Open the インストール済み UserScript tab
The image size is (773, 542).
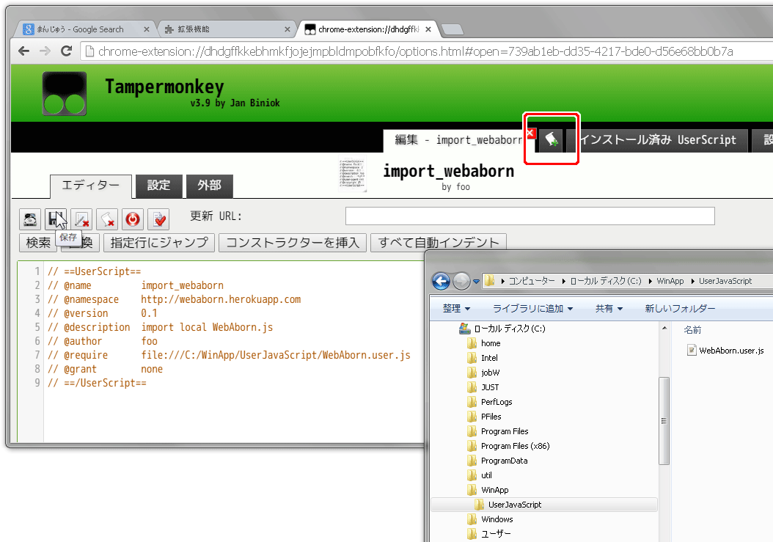tap(657, 141)
